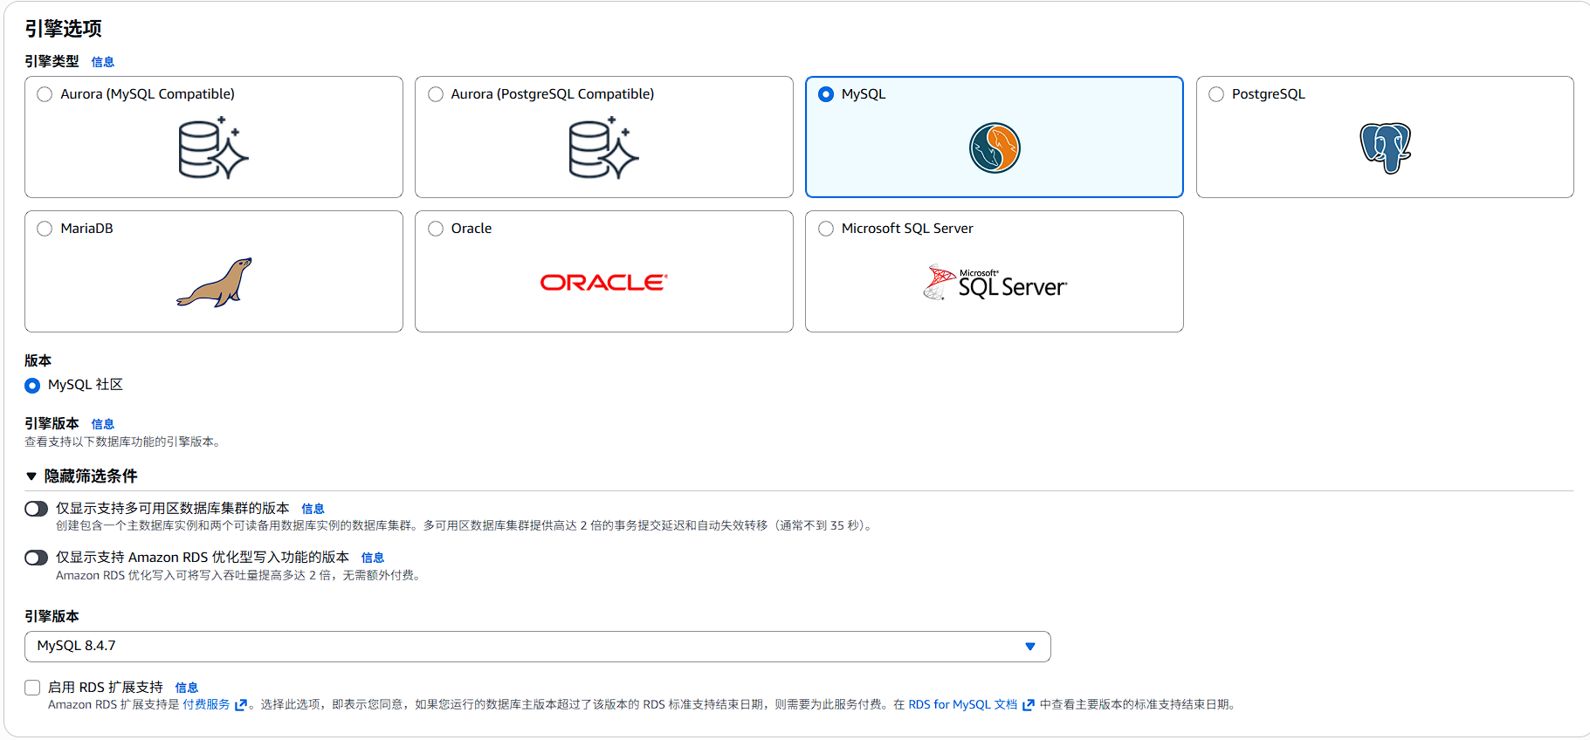
Task: Enable multi-AZ 多可用区数据库集群 version filter toggle
Action: point(37,509)
